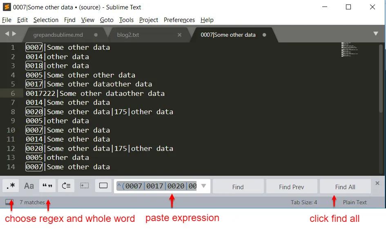This screenshot has width=386, height=230.
Task: Close the find panel
Action: (x=377, y=184)
